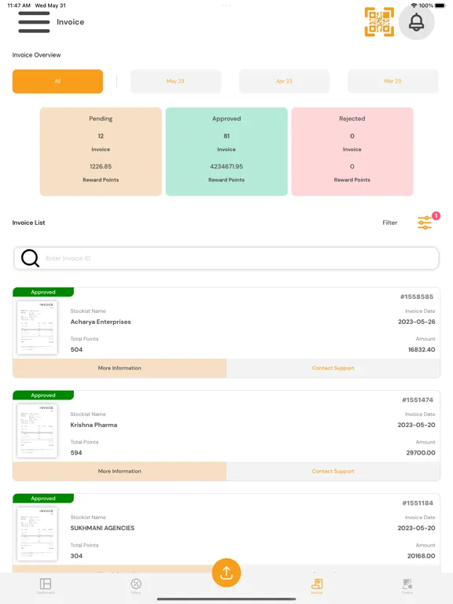Viewport: 453px width, 604px height.
Task: Tap the QR code scanner icon
Action: click(379, 22)
